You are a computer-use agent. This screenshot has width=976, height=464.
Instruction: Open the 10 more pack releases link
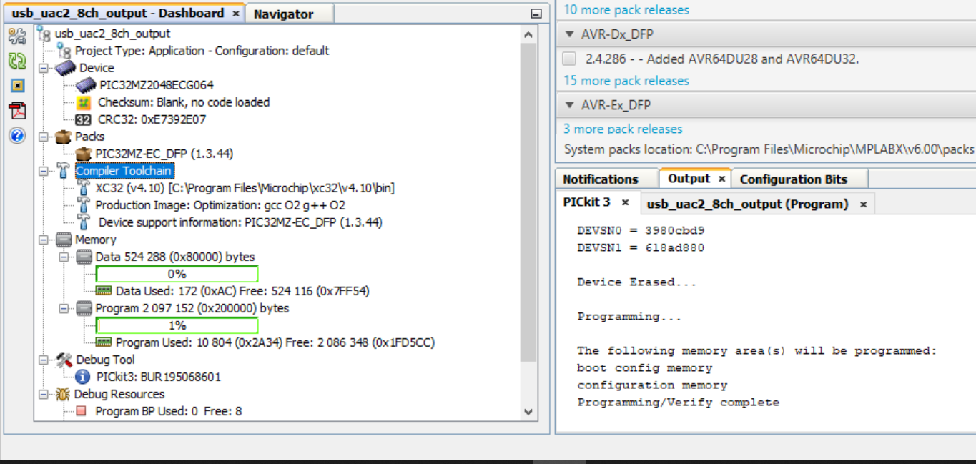pyautogui.click(x=626, y=10)
